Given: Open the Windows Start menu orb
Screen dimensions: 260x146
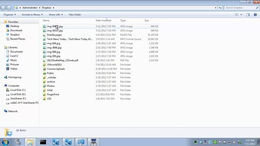Looking at the screenshot, I should (x=5, y=142).
